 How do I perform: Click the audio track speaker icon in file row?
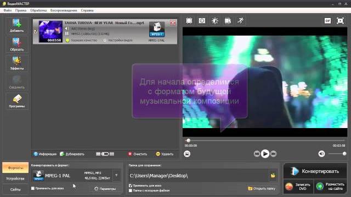(67, 28)
